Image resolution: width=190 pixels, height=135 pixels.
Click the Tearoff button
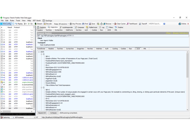click(143, 24)
